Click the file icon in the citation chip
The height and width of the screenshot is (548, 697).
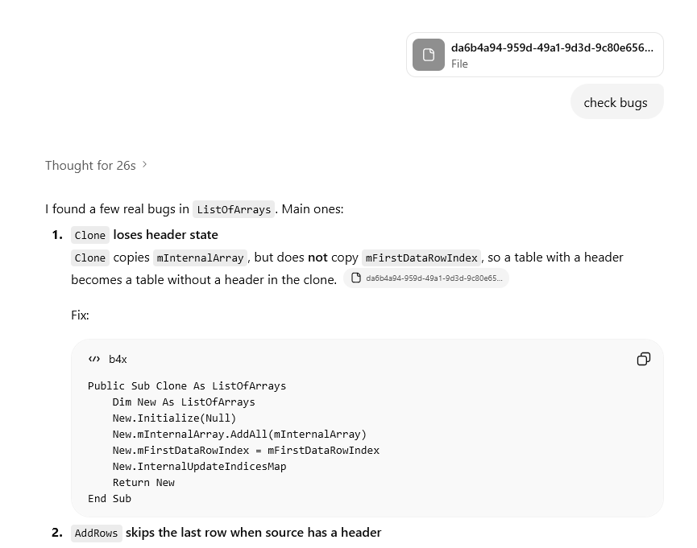tap(356, 278)
